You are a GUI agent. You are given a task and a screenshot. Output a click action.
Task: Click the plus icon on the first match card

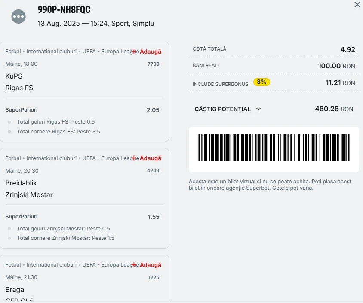point(134,52)
